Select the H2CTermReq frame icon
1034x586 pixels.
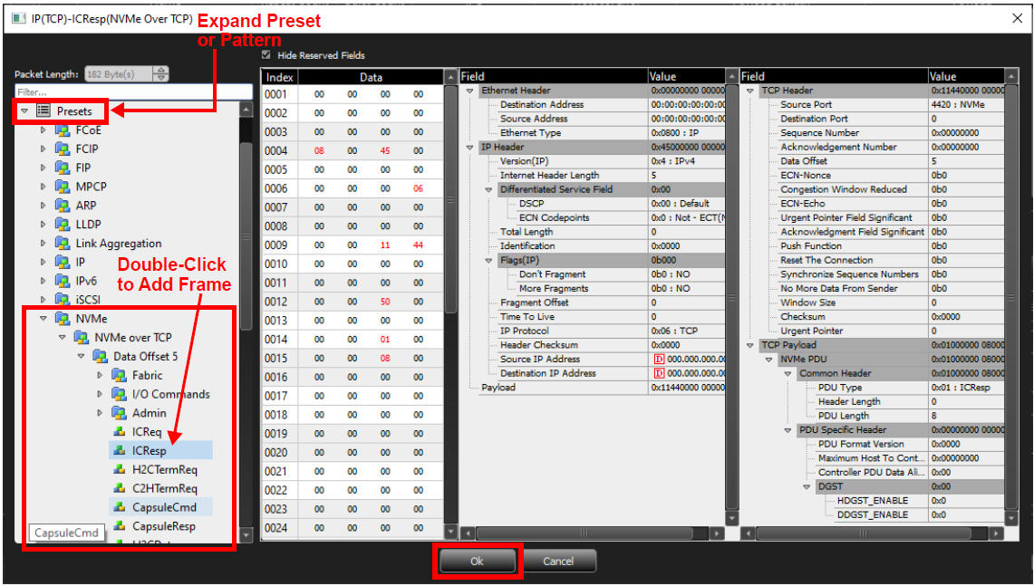[120, 469]
